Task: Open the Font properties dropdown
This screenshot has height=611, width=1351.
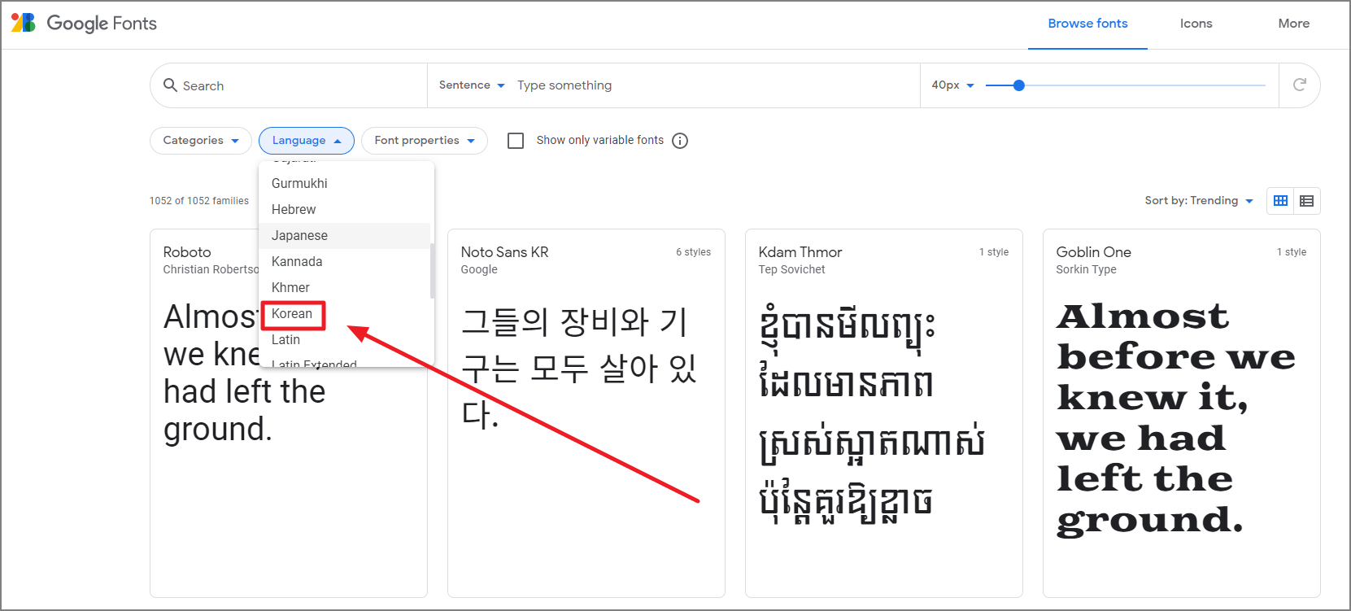Action: coord(425,141)
